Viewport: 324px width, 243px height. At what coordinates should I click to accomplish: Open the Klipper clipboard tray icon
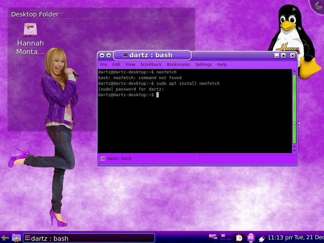239,238
